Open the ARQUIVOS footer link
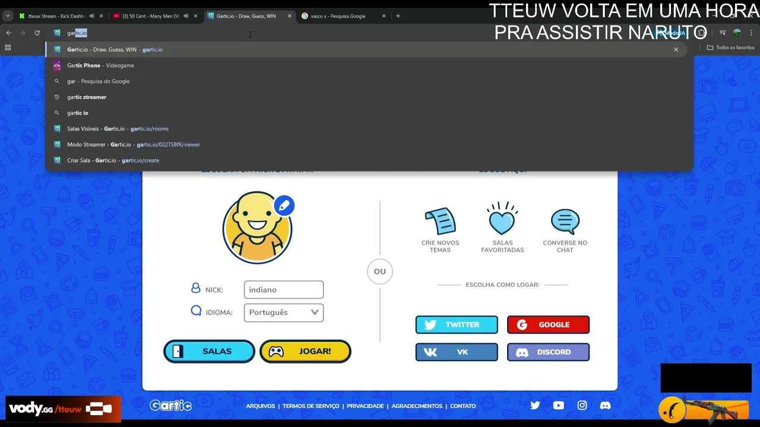 (x=261, y=406)
